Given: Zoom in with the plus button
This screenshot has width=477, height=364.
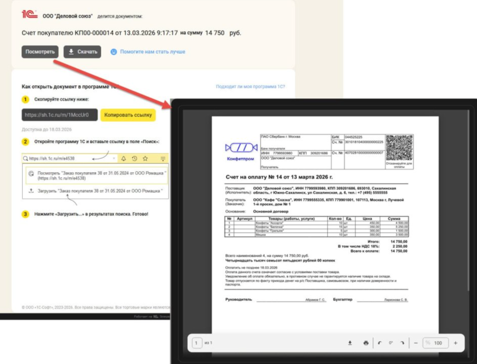Looking at the screenshot, I should 456,343.
